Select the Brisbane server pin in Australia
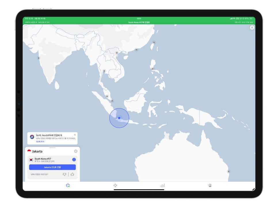The width and height of the screenshot is (278, 208). pyautogui.click(x=229, y=171)
